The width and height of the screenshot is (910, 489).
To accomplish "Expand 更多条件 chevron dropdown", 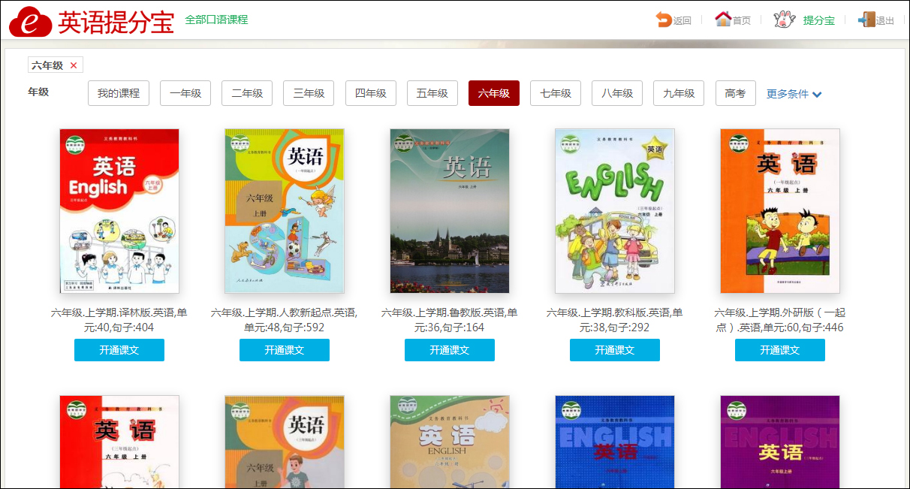I will click(817, 95).
